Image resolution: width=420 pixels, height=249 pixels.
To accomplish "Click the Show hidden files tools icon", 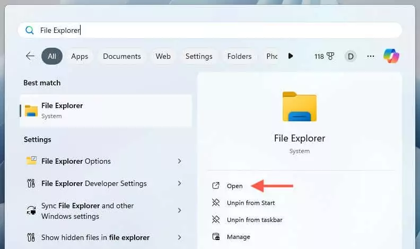I will coord(31,237).
